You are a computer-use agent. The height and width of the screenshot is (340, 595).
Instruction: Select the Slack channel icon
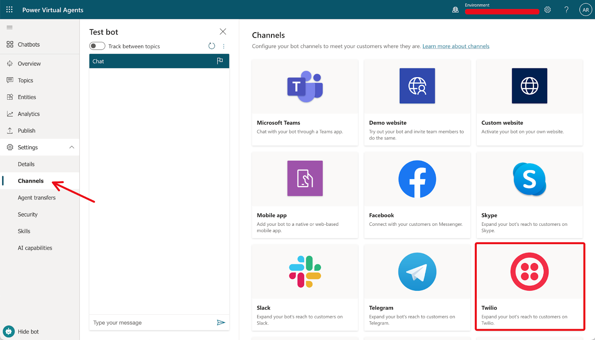point(305,272)
